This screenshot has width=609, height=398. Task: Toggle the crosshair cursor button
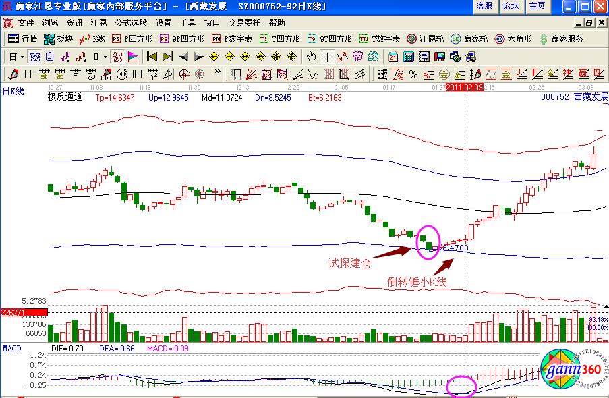[327, 57]
